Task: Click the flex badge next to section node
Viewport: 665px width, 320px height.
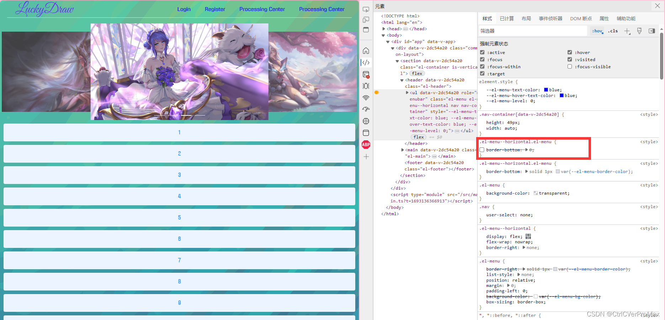Action: tap(417, 74)
